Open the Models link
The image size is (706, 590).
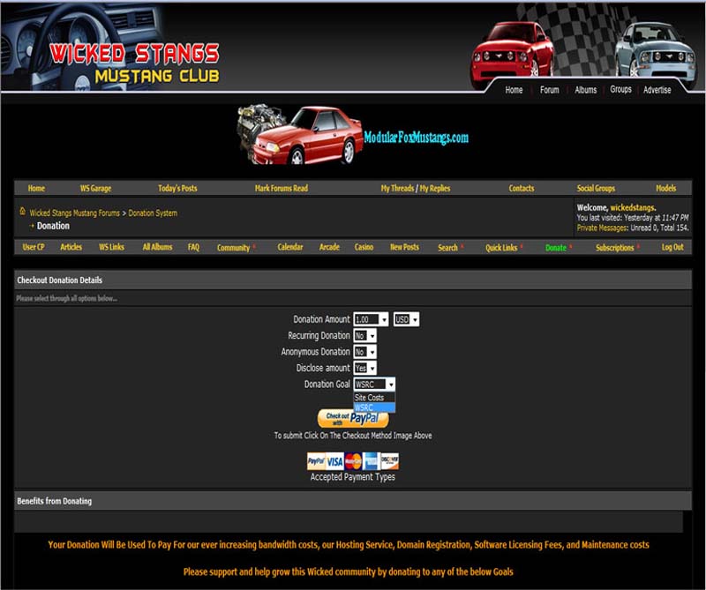tap(666, 188)
